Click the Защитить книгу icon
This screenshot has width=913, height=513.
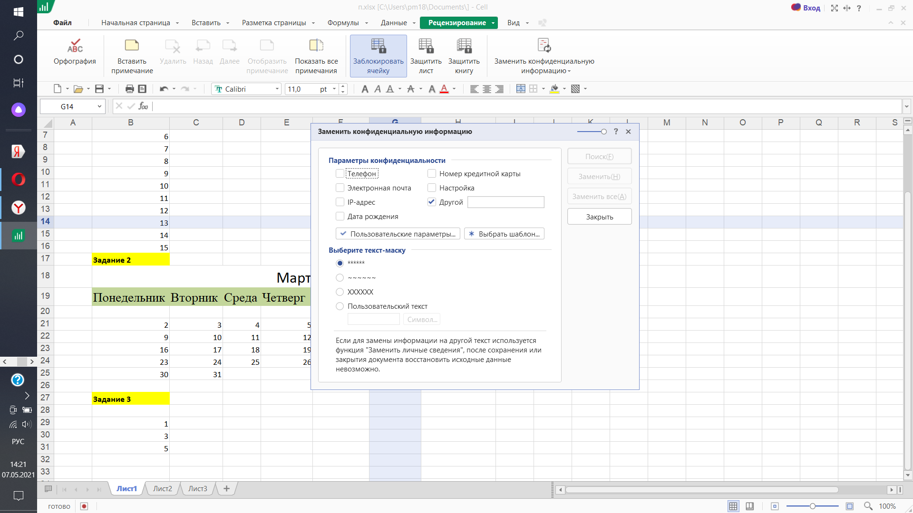(464, 46)
